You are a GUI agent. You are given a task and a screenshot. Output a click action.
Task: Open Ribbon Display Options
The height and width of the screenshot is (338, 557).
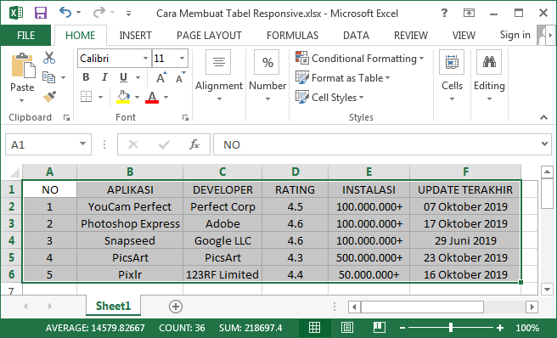[x=469, y=13]
